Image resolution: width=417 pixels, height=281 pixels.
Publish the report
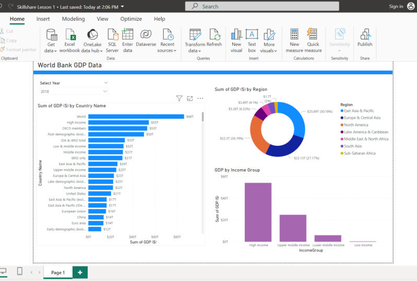point(365,37)
